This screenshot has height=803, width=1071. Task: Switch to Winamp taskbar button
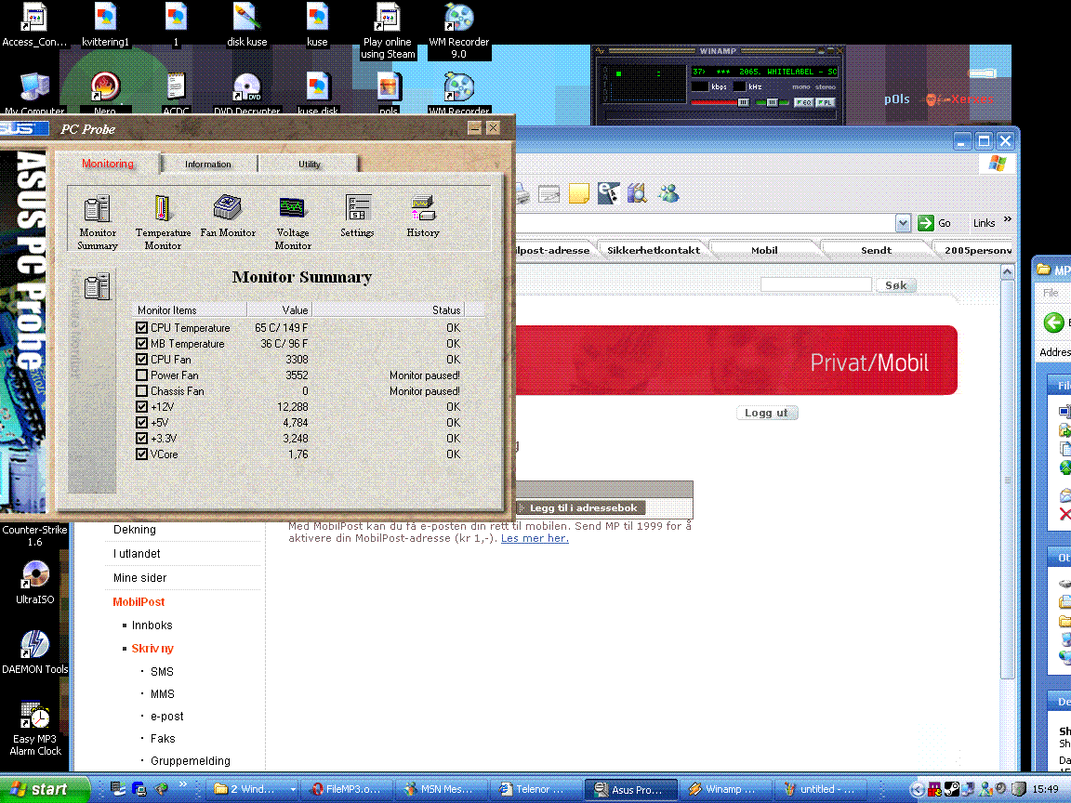(725, 789)
